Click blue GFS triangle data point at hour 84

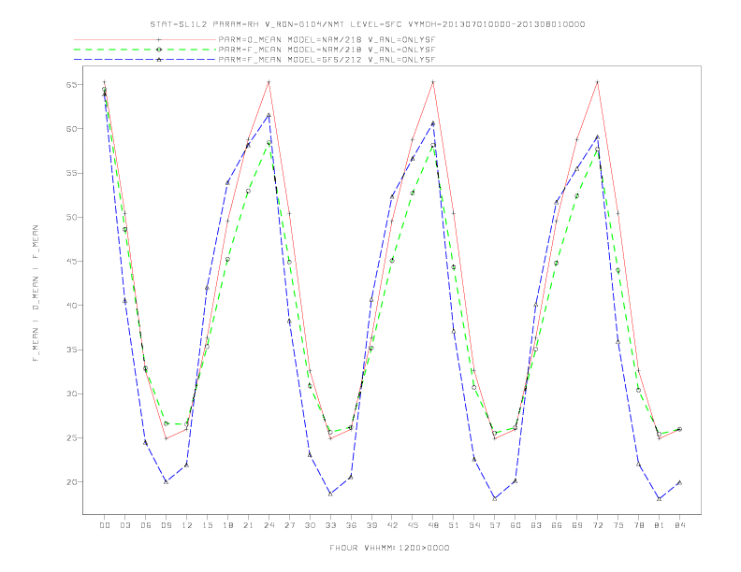pyautogui.click(x=679, y=482)
